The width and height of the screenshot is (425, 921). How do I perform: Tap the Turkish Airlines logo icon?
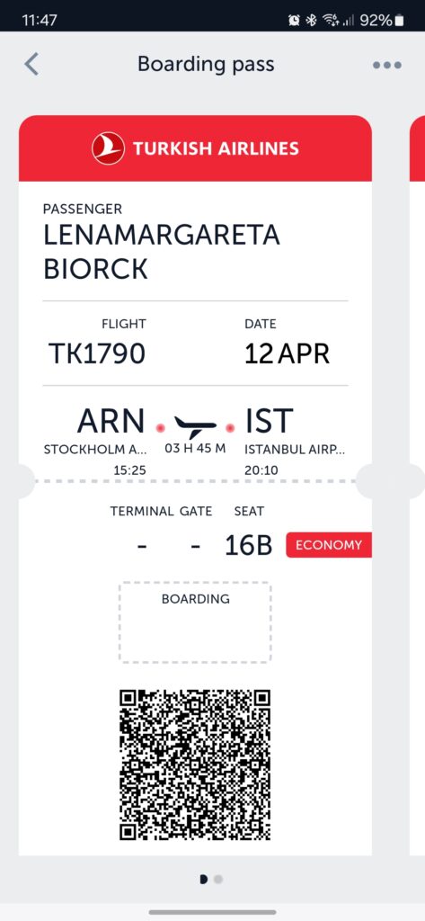[108, 148]
